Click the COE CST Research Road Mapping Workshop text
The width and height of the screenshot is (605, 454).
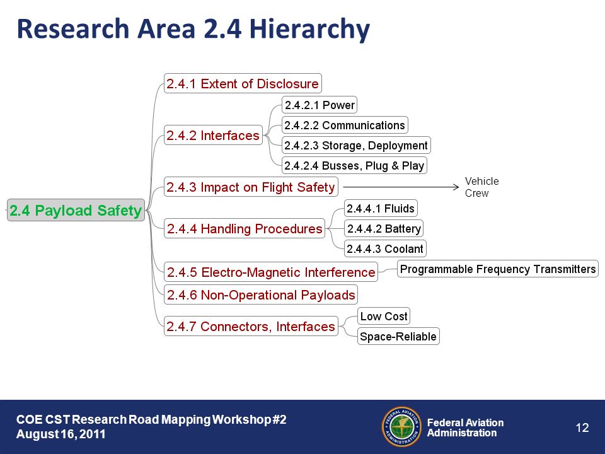[x=151, y=419]
